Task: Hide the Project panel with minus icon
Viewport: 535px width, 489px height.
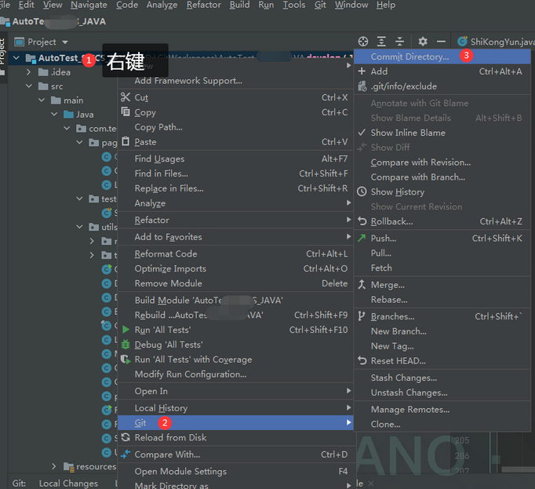Action: tap(441, 42)
